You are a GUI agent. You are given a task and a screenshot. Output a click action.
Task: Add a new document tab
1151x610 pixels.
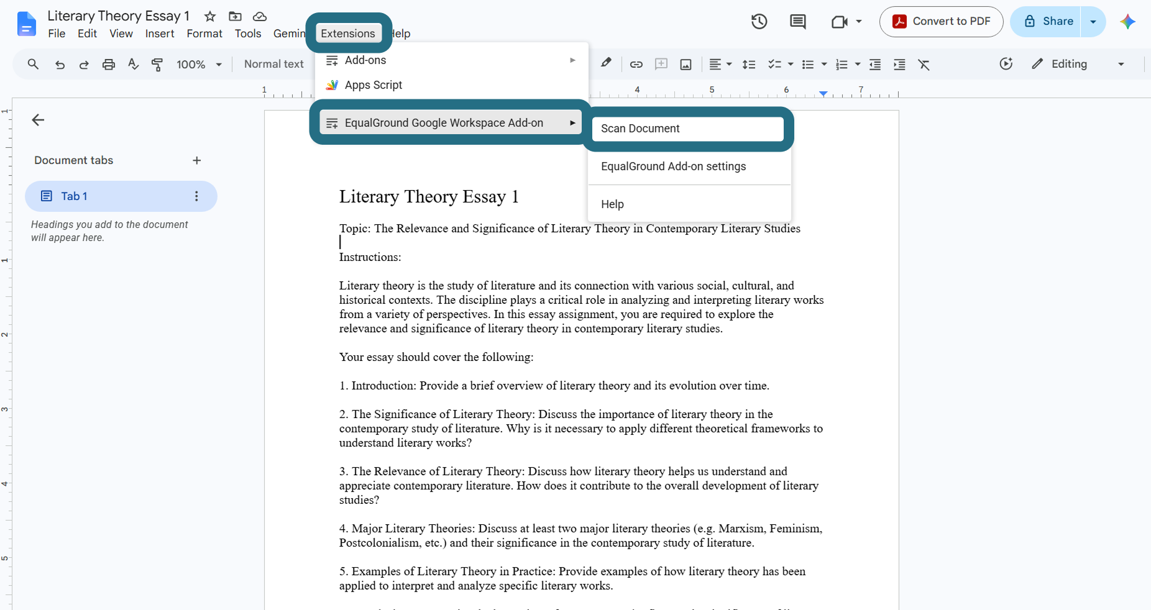click(197, 160)
